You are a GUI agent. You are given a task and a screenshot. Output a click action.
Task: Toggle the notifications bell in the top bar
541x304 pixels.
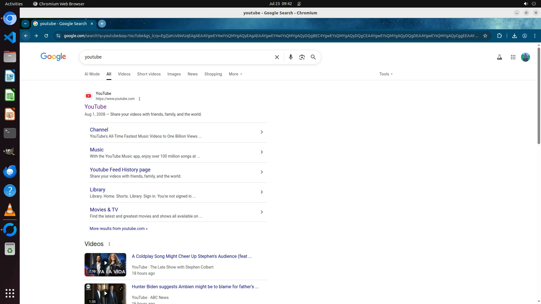pyautogui.click(x=299, y=4)
